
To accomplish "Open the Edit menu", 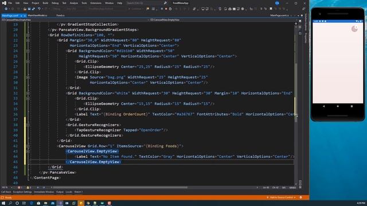I will pyautogui.click(x=18, y=3).
